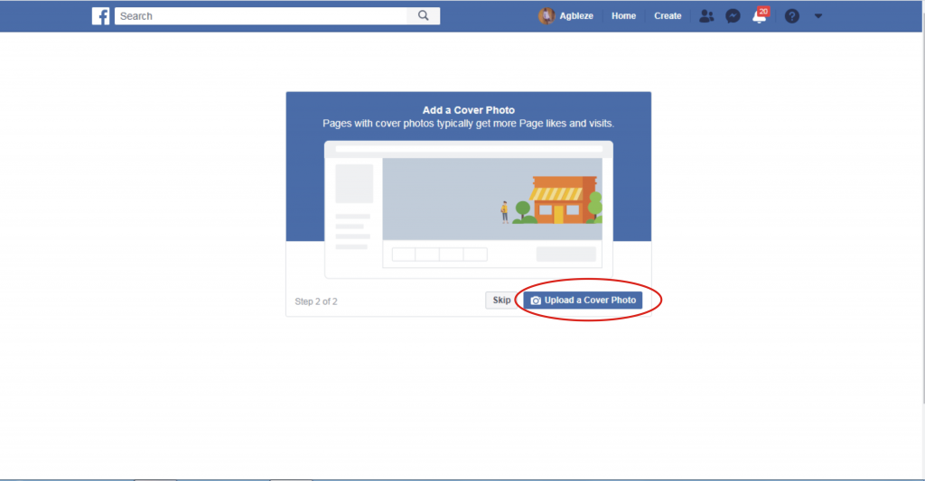The image size is (925, 481).
Task: Open the Messenger icon
Action: (733, 16)
